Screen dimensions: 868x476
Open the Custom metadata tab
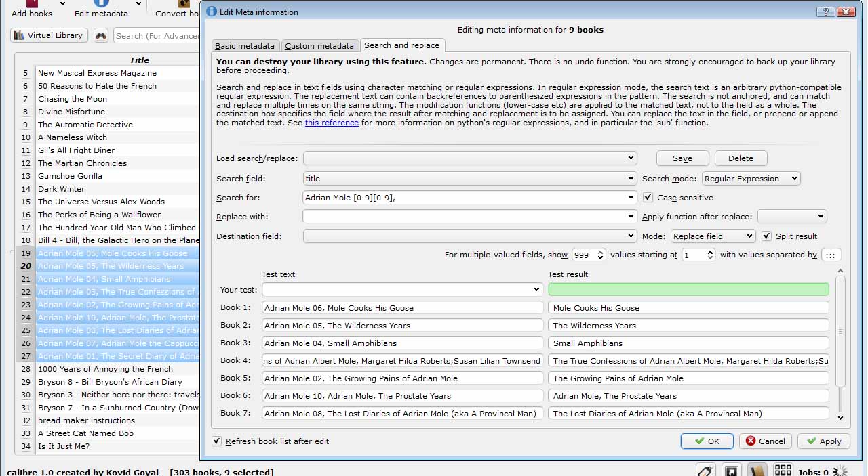pyautogui.click(x=319, y=46)
